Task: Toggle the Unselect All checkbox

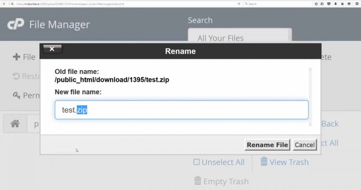Action: coord(196,162)
